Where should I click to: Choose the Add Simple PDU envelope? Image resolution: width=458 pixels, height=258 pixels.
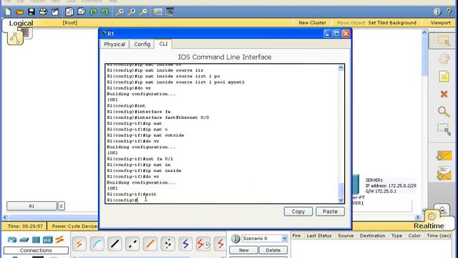pos(444,156)
